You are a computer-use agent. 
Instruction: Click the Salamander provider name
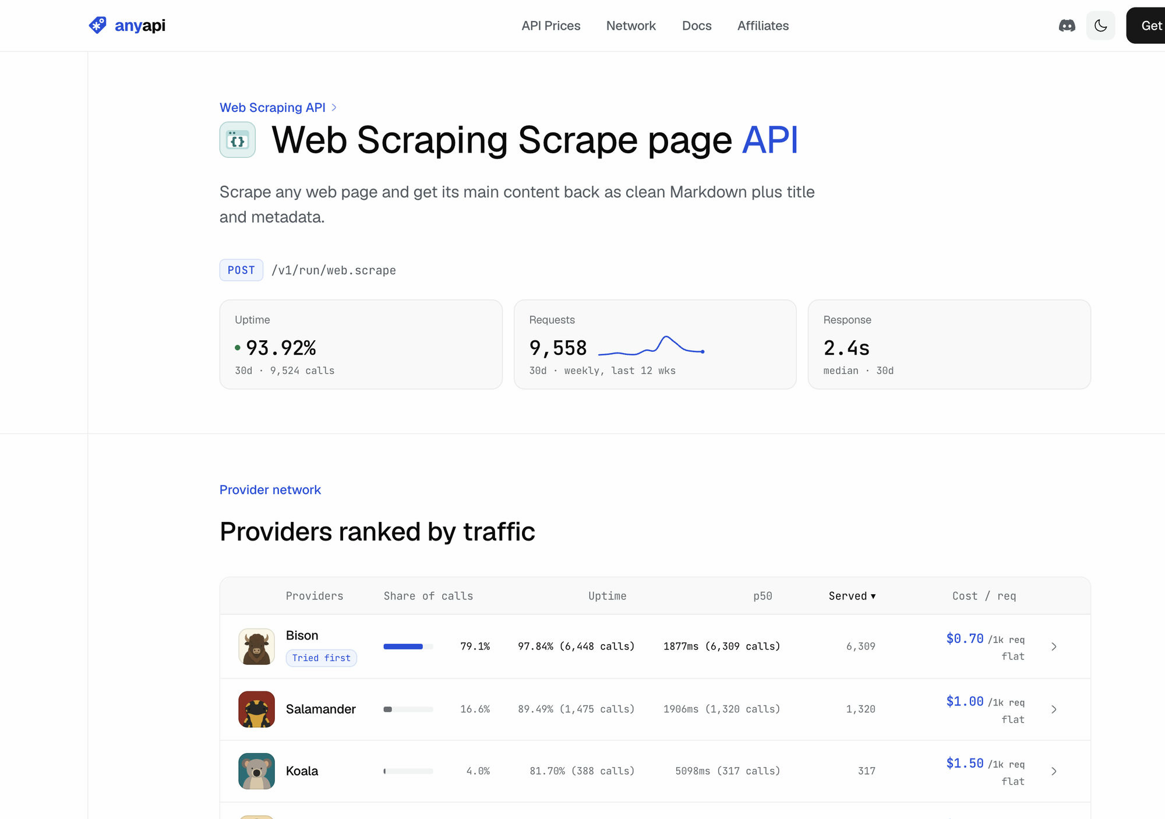tap(320, 709)
